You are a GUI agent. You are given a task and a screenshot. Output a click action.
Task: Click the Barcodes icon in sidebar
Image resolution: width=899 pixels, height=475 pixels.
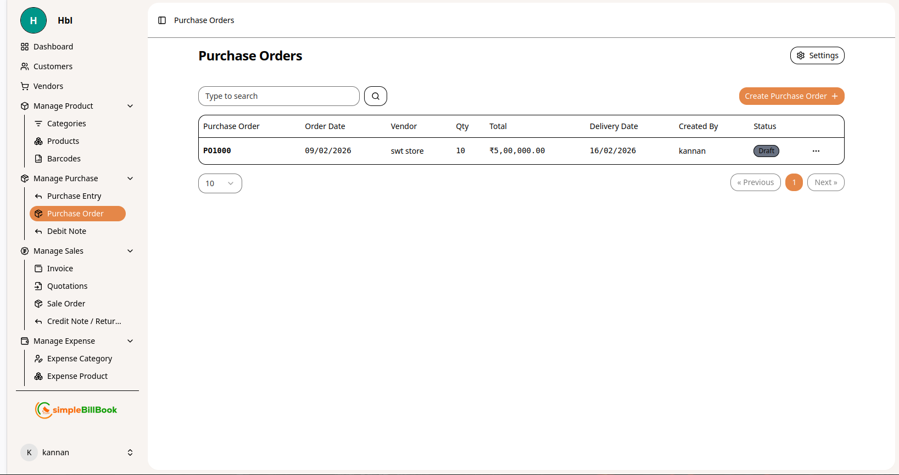(38, 159)
